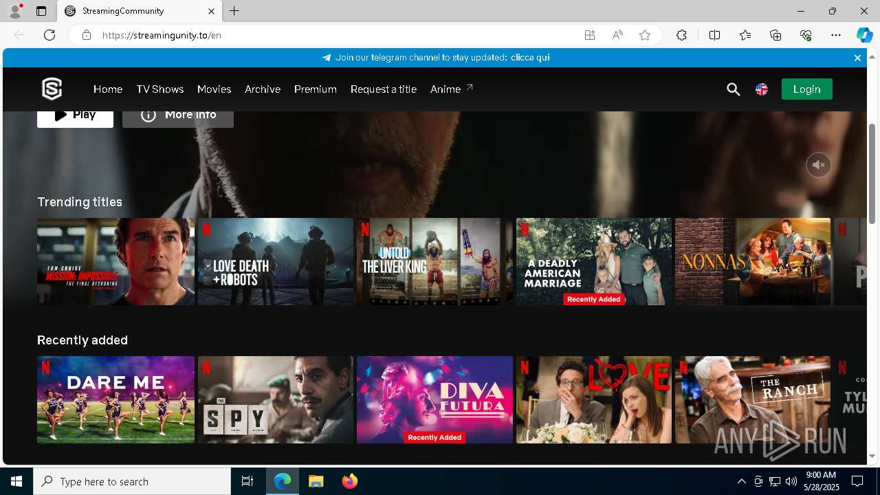The image size is (880, 495).
Task: Open Edge Settings and more menu
Action: click(x=836, y=35)
